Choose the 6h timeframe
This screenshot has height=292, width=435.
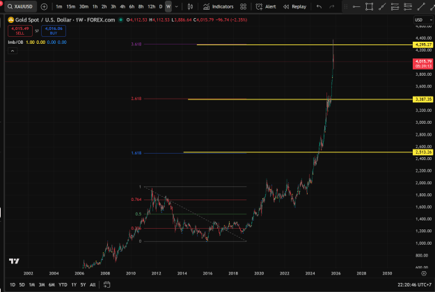(132, 7)
